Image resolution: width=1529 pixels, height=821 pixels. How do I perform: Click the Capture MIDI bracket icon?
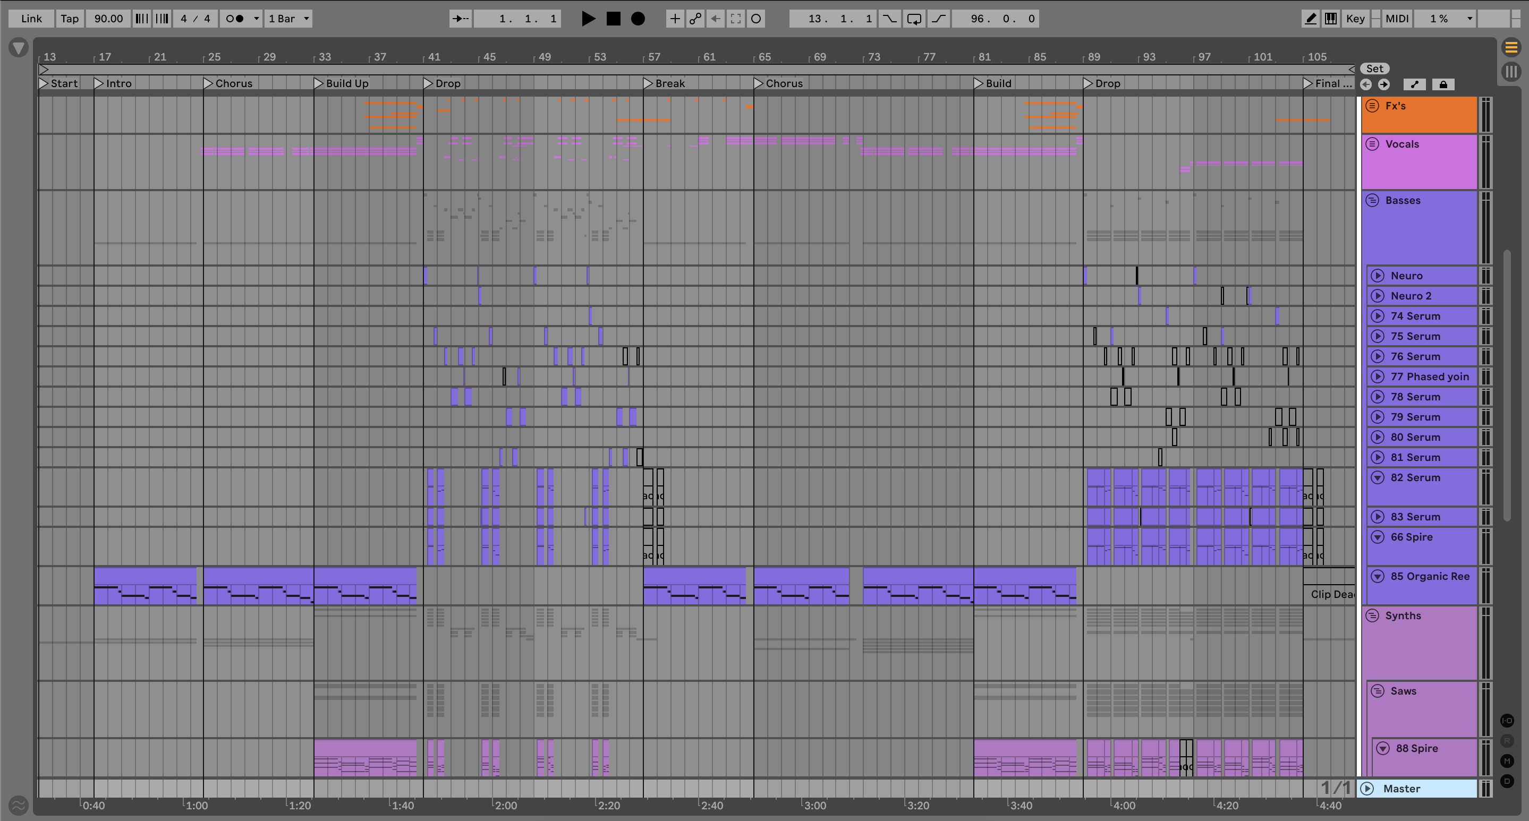[735, 19]
